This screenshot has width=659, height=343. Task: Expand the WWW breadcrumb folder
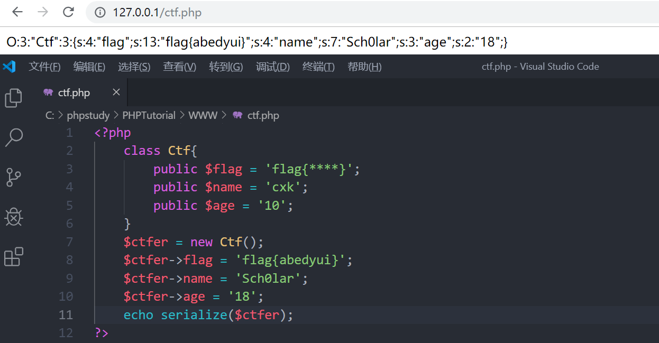coord(203,115)
